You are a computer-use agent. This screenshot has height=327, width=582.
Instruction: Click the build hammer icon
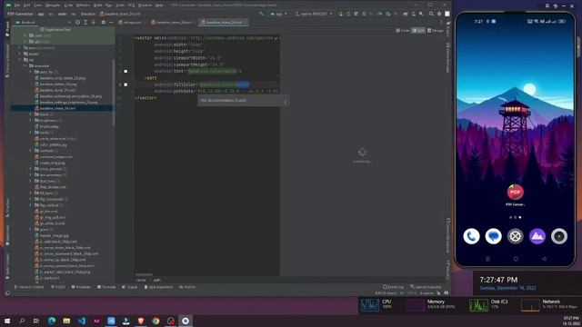(x=261, y=14)
